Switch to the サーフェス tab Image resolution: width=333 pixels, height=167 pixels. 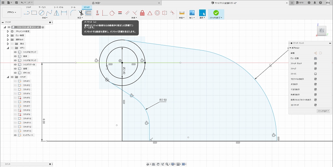pyautogui.click(x=42, y=7)
